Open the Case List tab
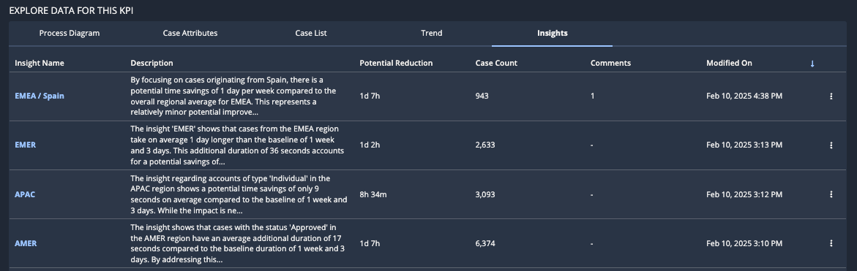857x271 pixels. point(311,34)
